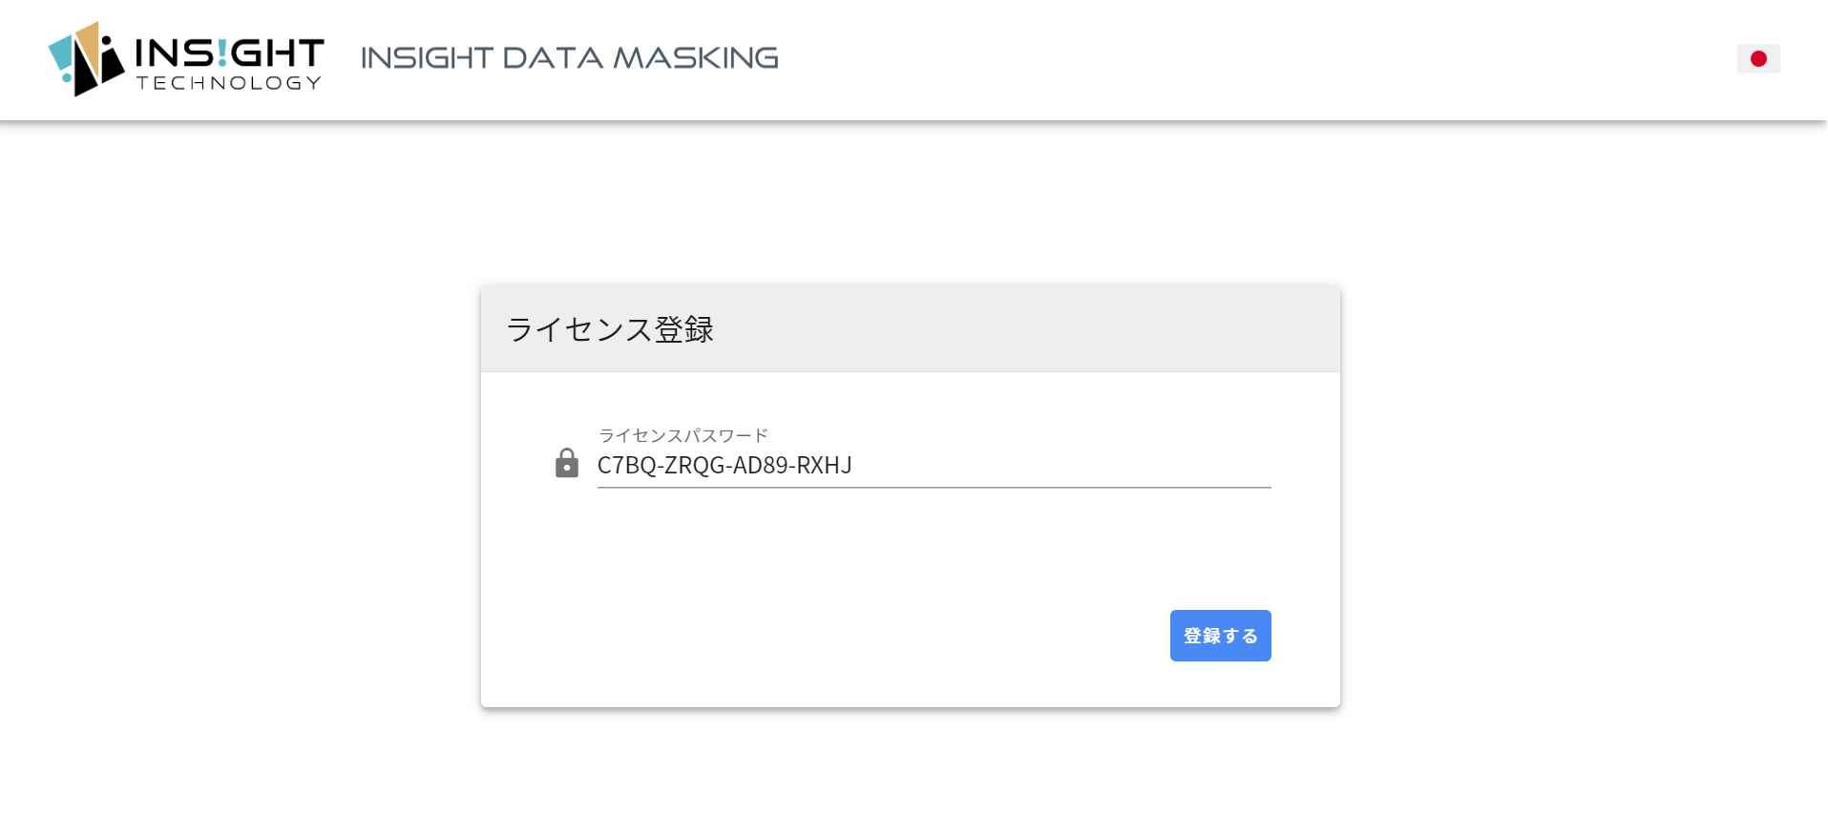Place the cursor after RXHJ in the license field

854,466
